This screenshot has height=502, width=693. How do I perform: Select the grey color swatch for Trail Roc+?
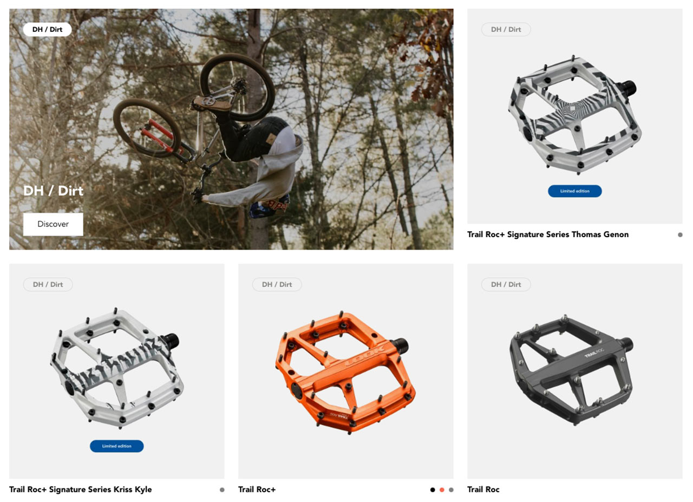pos(451,490)
